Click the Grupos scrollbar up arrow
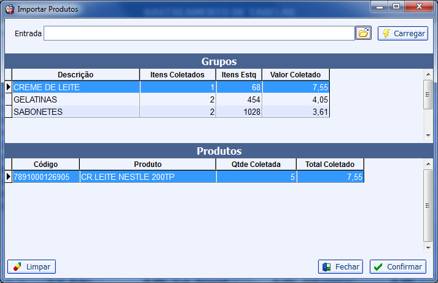Viewport: 438px width, 283px height. click(428, 74)
